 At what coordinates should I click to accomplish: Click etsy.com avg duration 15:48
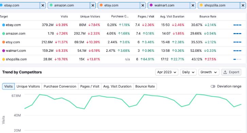[165, 42]
